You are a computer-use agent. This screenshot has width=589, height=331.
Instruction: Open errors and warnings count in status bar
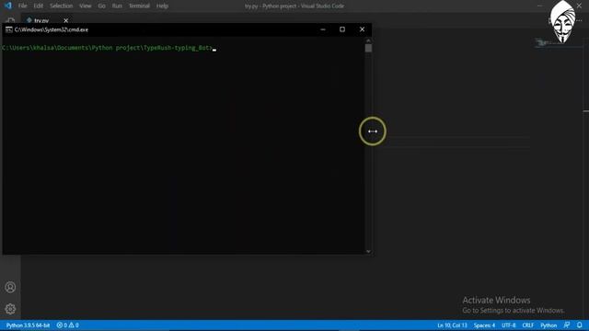click(67, 325)
